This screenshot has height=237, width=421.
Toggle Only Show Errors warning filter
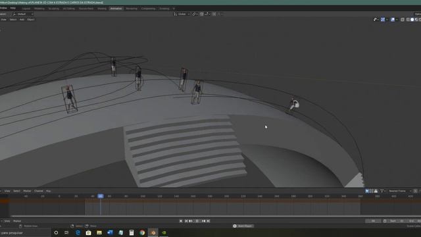376,191
